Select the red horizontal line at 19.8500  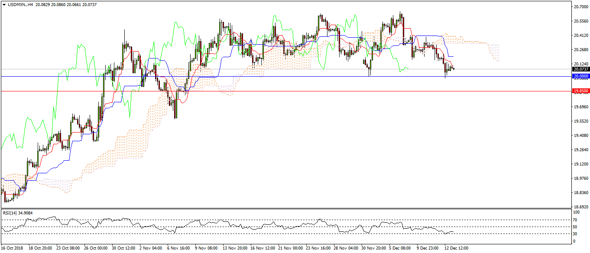(x=260, y=91)
